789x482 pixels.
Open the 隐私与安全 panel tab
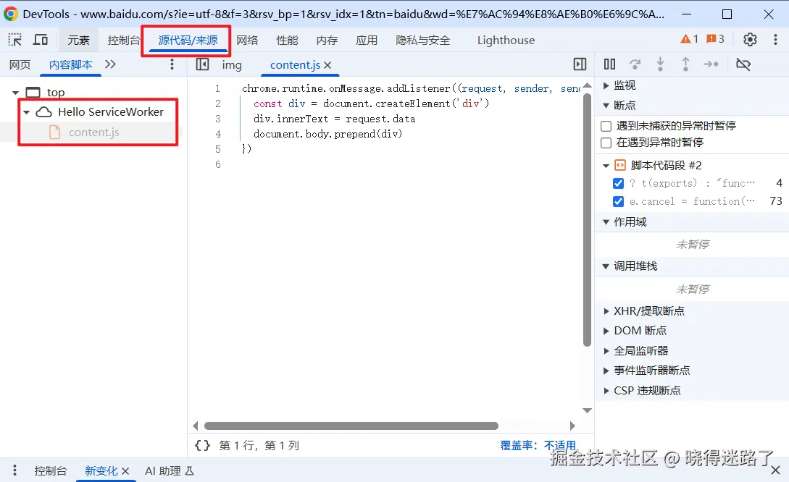pos(422,41)
